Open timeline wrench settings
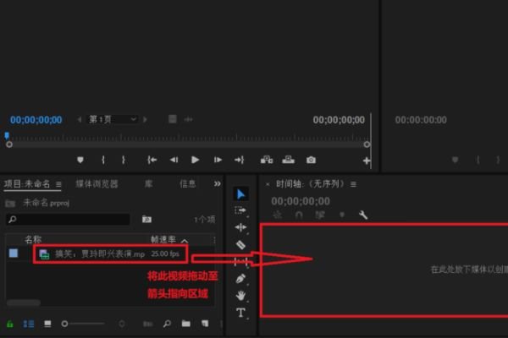Image resolution: width=508 pixels, height=338 pixels. pos(363,215)
